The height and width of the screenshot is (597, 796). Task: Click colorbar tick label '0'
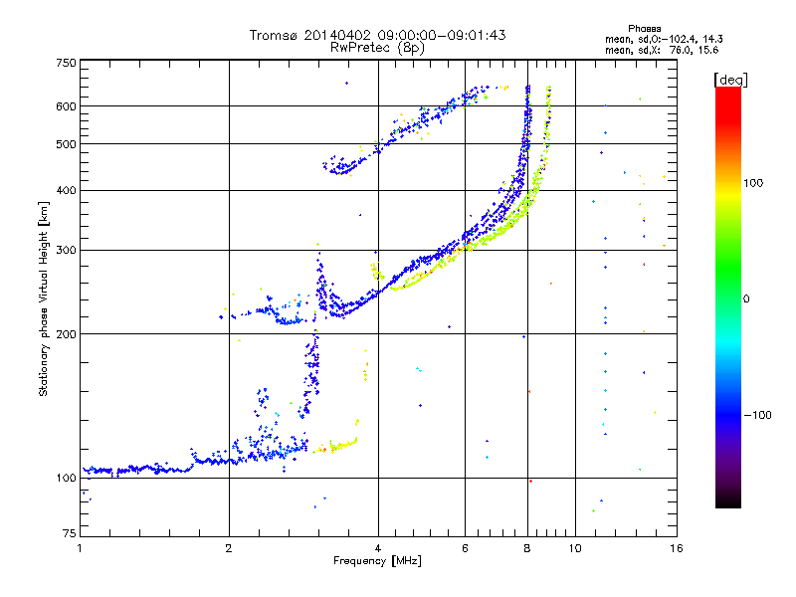[x=746, y=299]
